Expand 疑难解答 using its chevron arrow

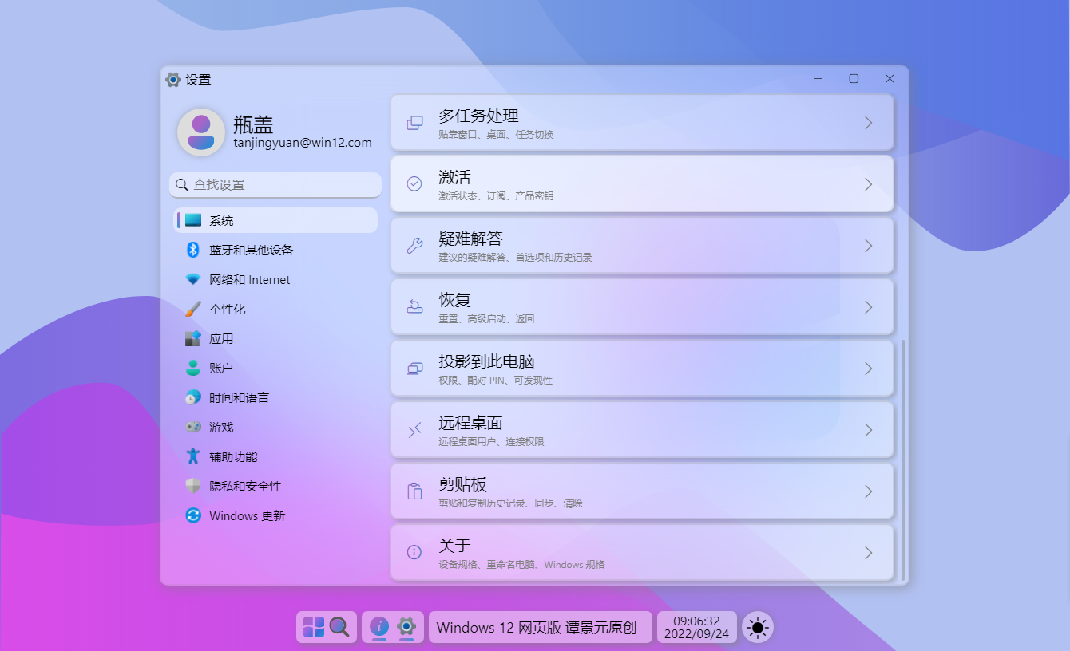868,246
